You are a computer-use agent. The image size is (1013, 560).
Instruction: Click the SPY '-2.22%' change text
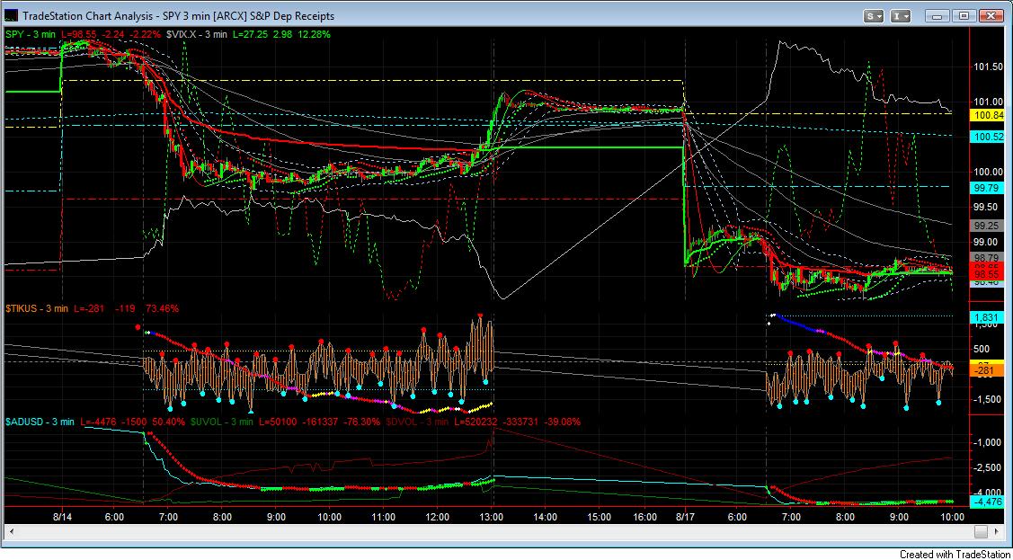point(144,33)
